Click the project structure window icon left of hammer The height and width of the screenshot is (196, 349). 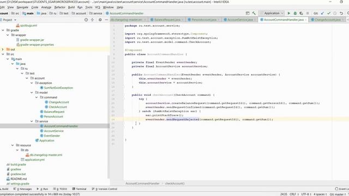(x=248, y=13)
